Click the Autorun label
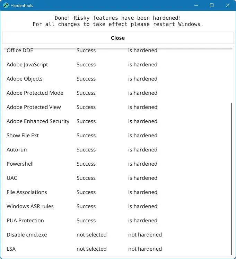 17,150
